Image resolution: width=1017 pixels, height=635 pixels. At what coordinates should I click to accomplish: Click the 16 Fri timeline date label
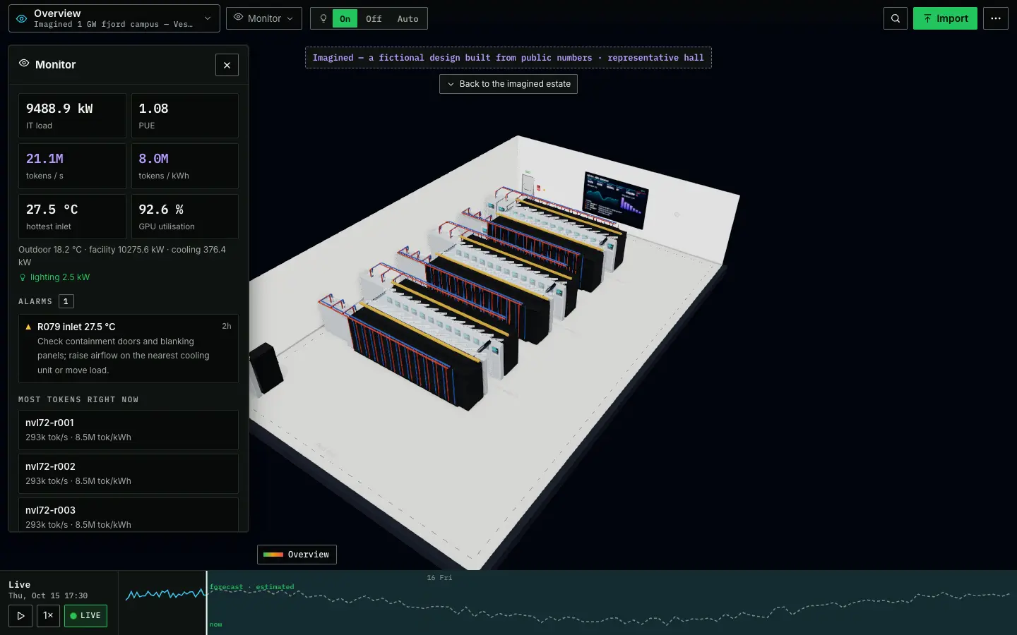coord(439,578)
